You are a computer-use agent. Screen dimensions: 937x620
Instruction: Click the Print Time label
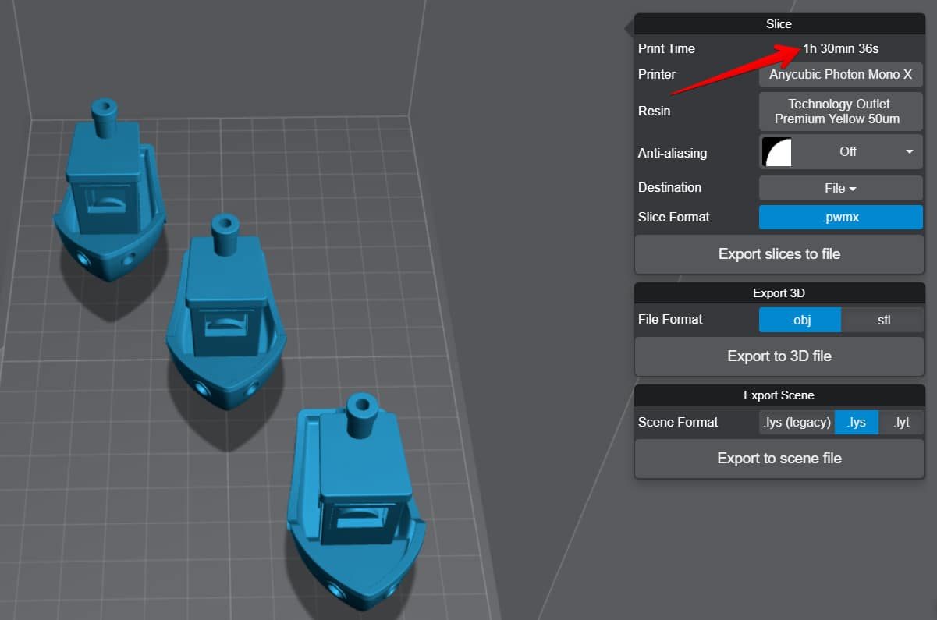[666, 49]
